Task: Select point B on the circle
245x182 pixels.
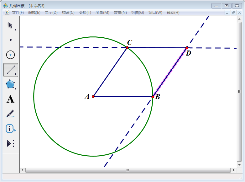Action: [153, 97]
